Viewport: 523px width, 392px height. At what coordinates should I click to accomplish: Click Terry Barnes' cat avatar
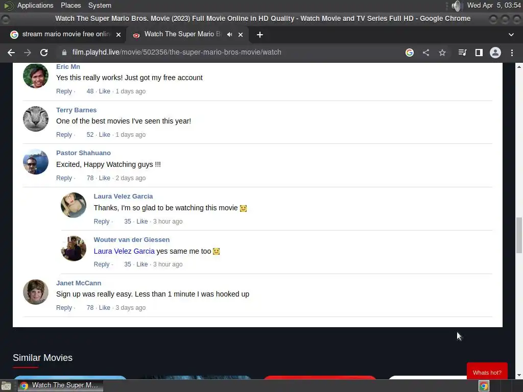pyautogui.click(x=36, y=118)
